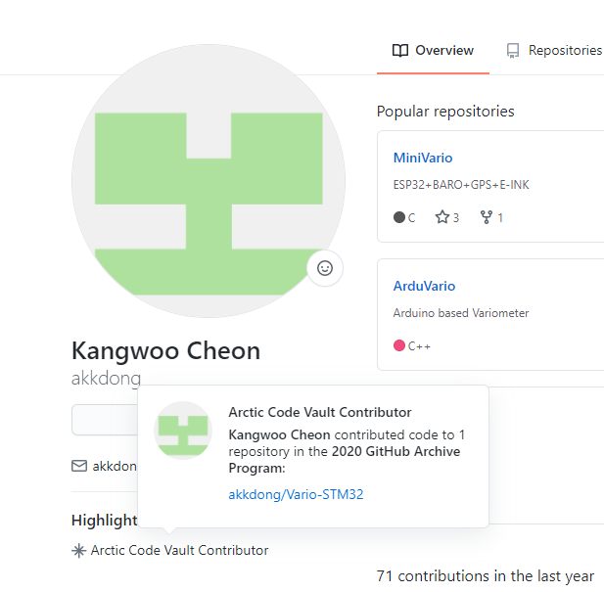Screen dimensions: 604x592
Task: Click the envelope email icon
Action: click(x=79, y=466)
